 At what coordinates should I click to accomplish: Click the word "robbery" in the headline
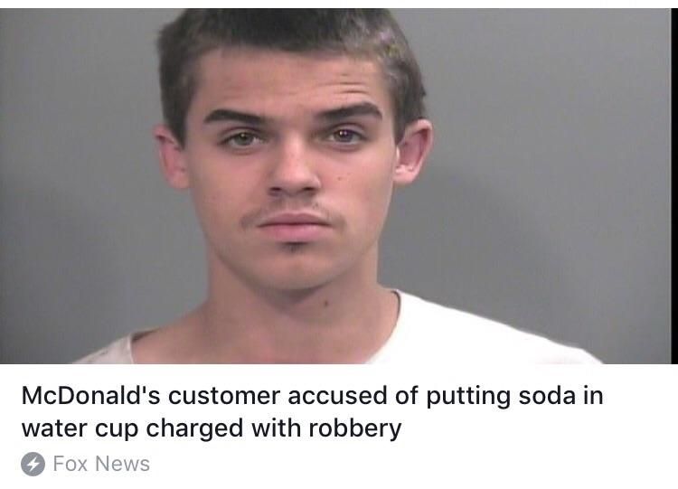[355, 429]
